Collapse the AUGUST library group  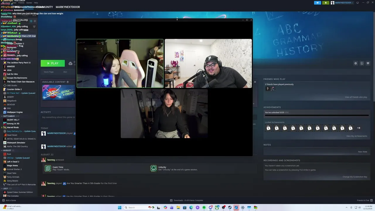(7, 150)
